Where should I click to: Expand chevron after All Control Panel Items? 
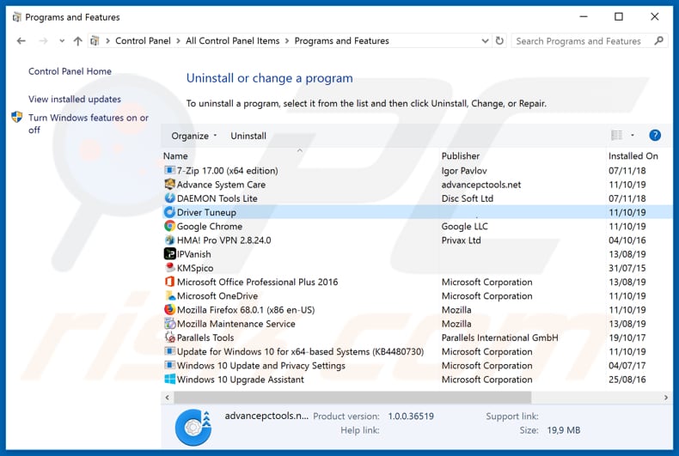(287, 41)
